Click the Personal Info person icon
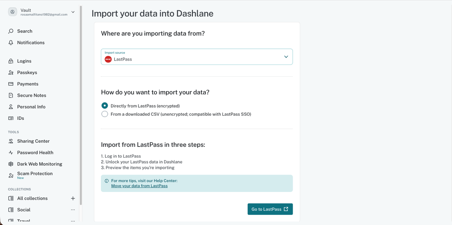This screenshot has height=225, width=452. [x=11, y=107]
